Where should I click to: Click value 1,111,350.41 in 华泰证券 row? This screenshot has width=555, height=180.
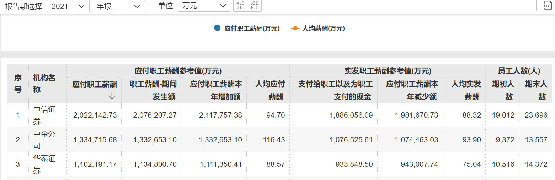coord(220,164)
